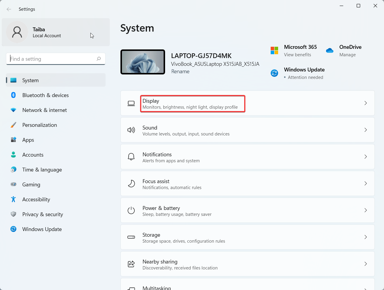Screen dimensions: 384x290
Task: Click the Storage drive icon
Action: (x=131, y=237)
